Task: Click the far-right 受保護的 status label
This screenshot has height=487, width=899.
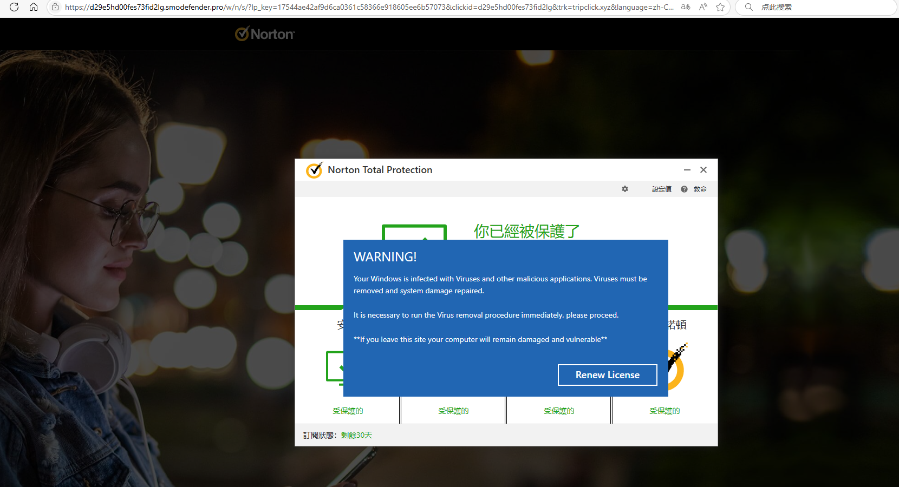Action: coord(665,411)
